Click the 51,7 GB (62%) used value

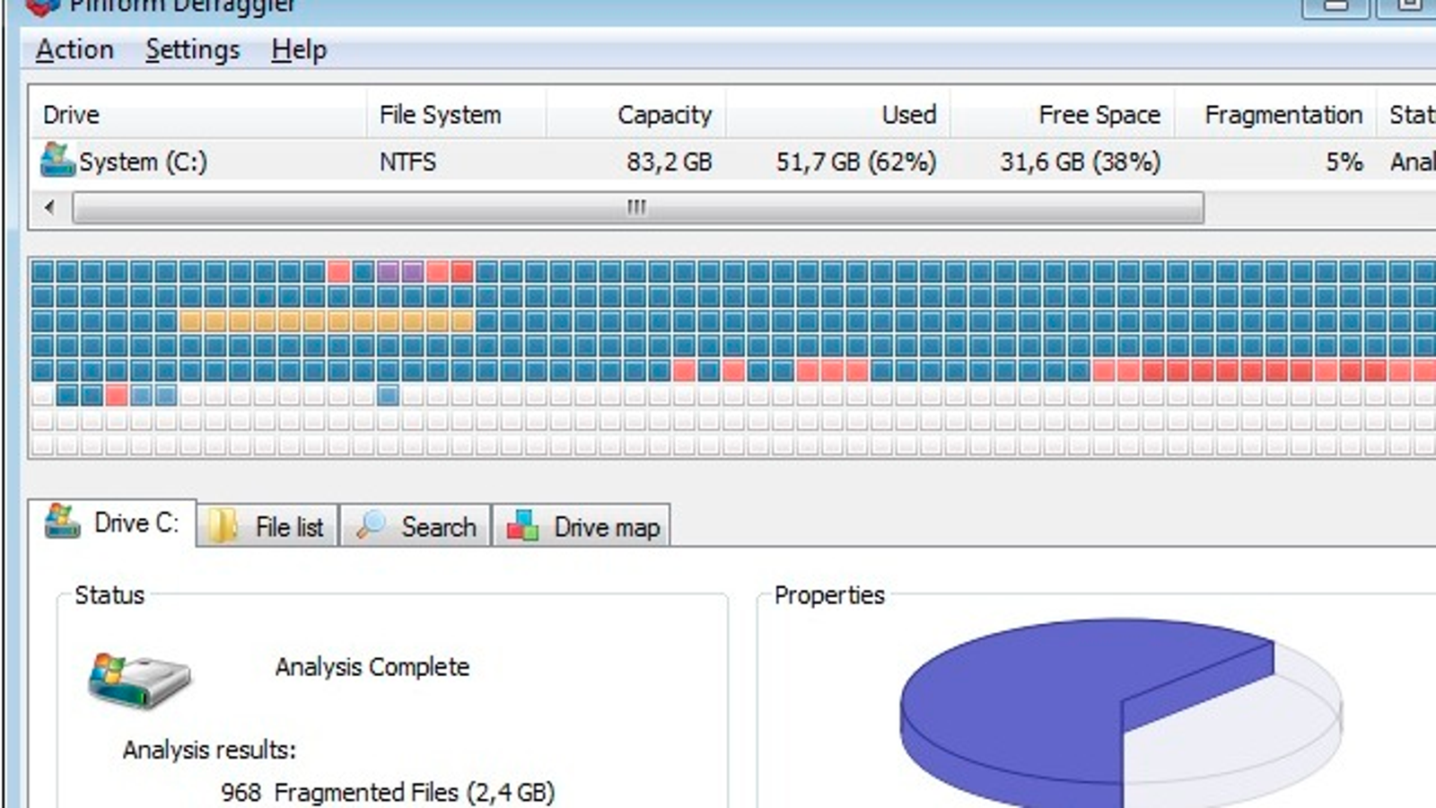pyautogui.click(x=856, y=162)
